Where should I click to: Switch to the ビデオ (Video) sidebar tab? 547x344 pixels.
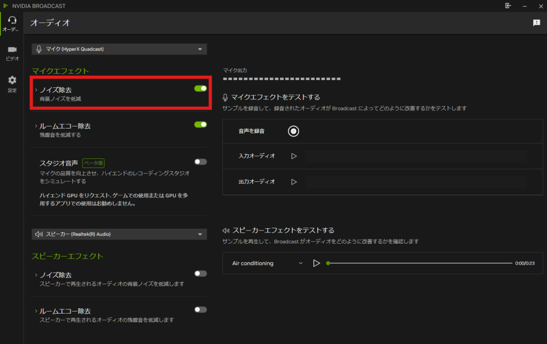tap(12, 53)
